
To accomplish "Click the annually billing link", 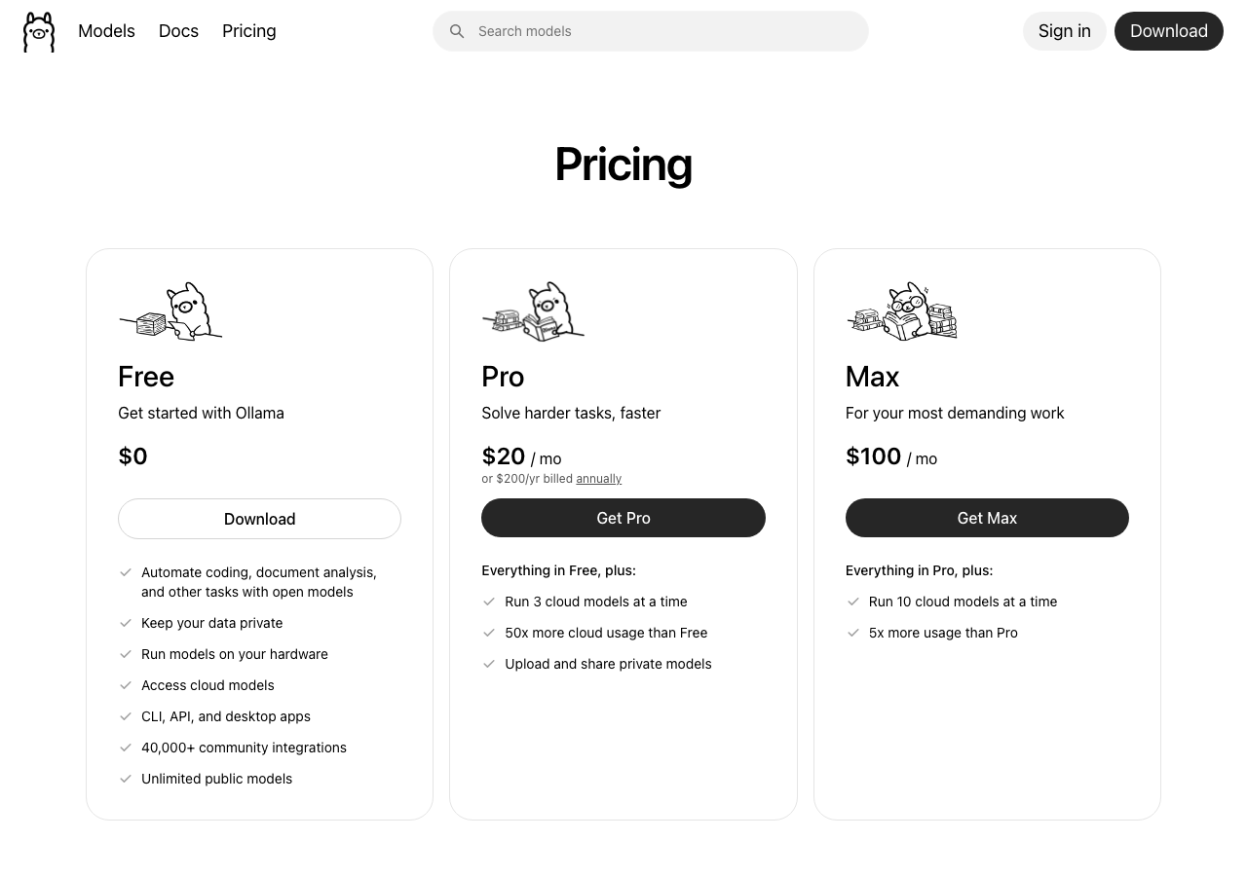I will [x=598, y=479].
